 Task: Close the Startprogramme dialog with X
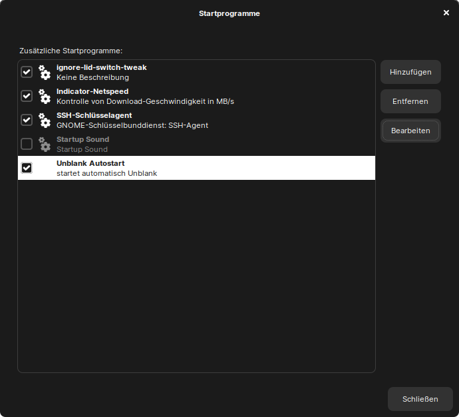[446, 13]
